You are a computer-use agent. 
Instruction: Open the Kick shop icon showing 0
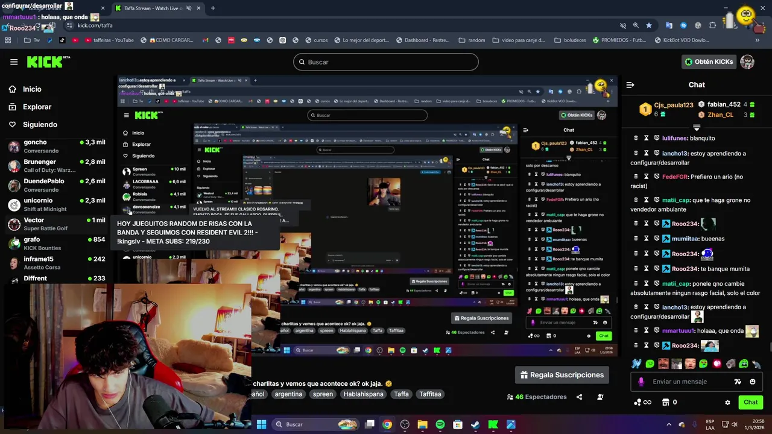669,402
